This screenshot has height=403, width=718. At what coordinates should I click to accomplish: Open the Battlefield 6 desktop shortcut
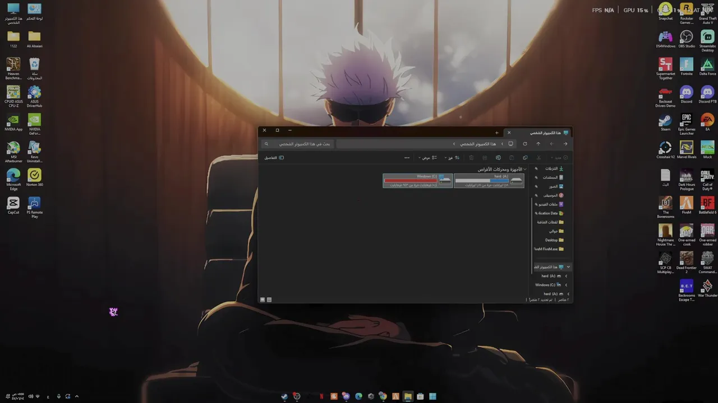(x=707, y=205)
